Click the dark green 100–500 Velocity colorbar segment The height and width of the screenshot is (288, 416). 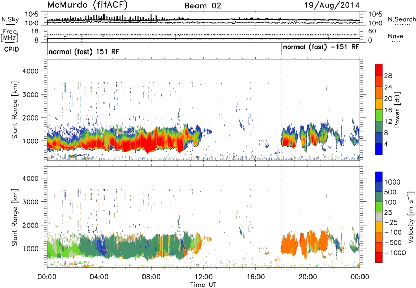point(379,197)
